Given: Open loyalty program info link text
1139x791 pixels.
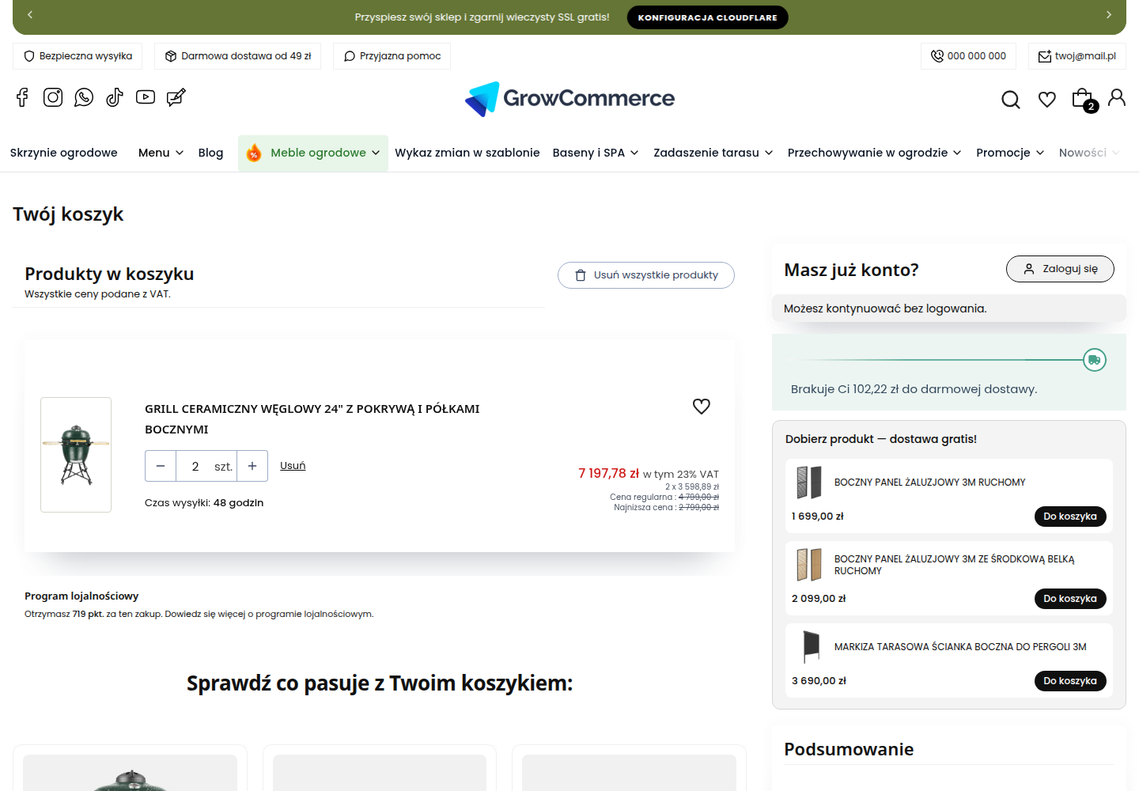Looking at the screenshot, I should click(199, 614).
